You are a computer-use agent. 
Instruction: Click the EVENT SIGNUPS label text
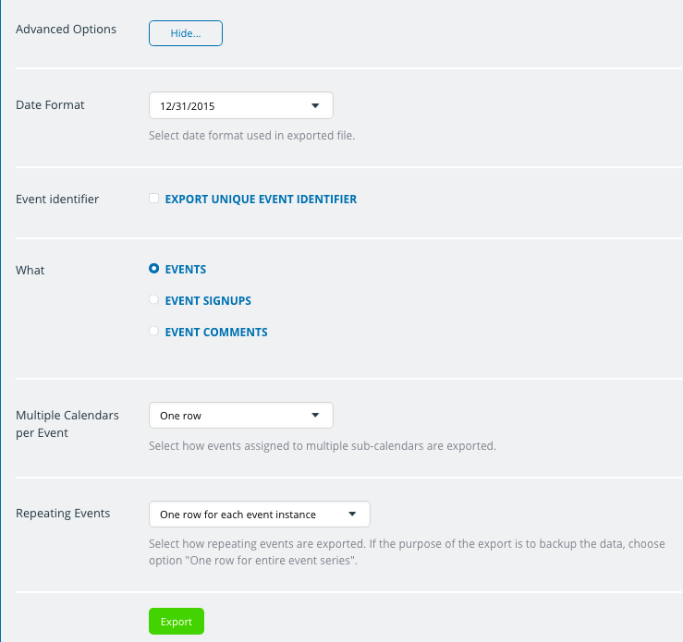coord(208,300)
